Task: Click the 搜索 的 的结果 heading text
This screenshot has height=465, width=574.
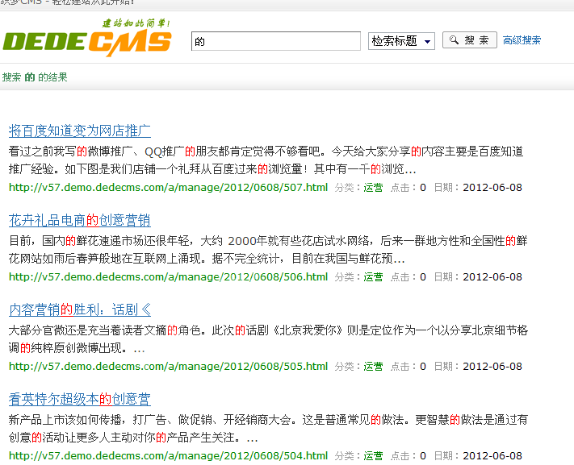Action: [35, 77]
